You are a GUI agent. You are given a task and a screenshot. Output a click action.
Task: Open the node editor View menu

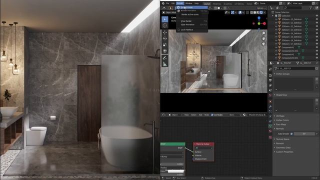tap(186, 115)
